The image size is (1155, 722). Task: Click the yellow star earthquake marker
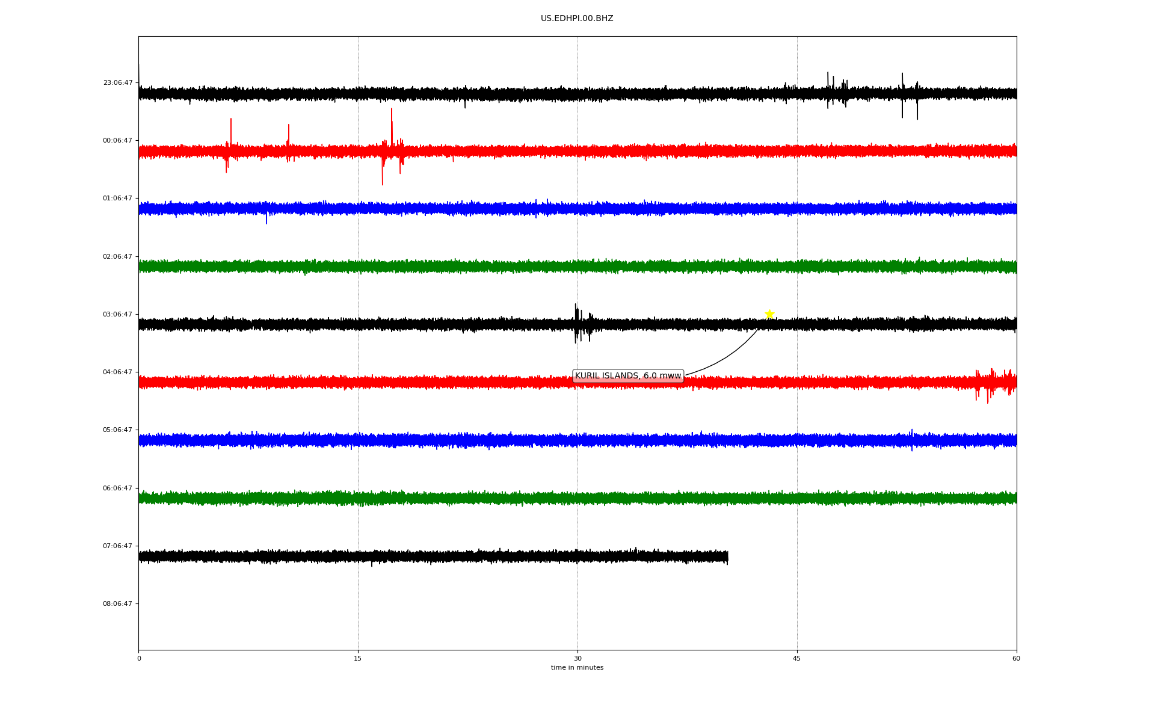pyautogui.click(x=769, y=314)
